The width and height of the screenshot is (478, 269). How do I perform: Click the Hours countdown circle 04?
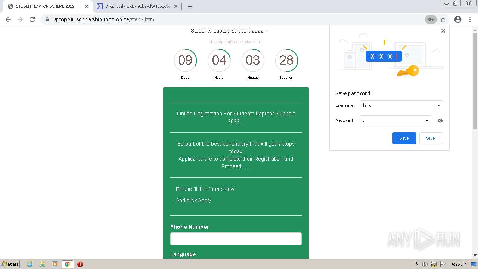(219, 60)
